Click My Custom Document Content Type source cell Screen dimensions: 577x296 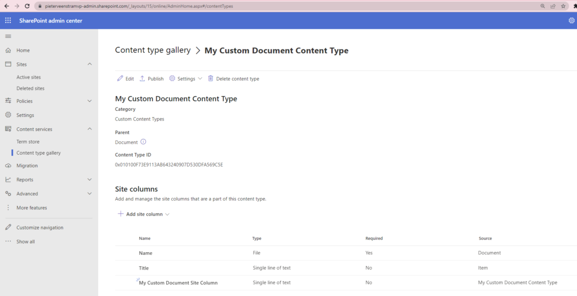(517, 282)
